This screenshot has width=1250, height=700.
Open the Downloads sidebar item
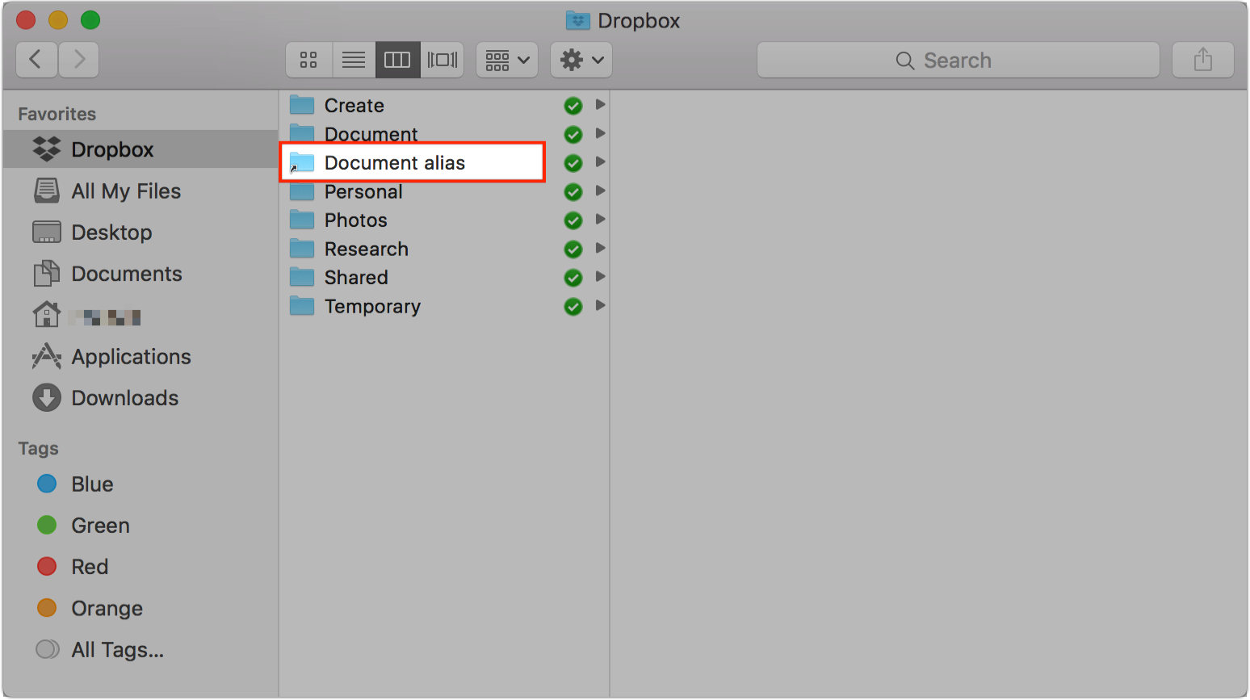(124, 398)
